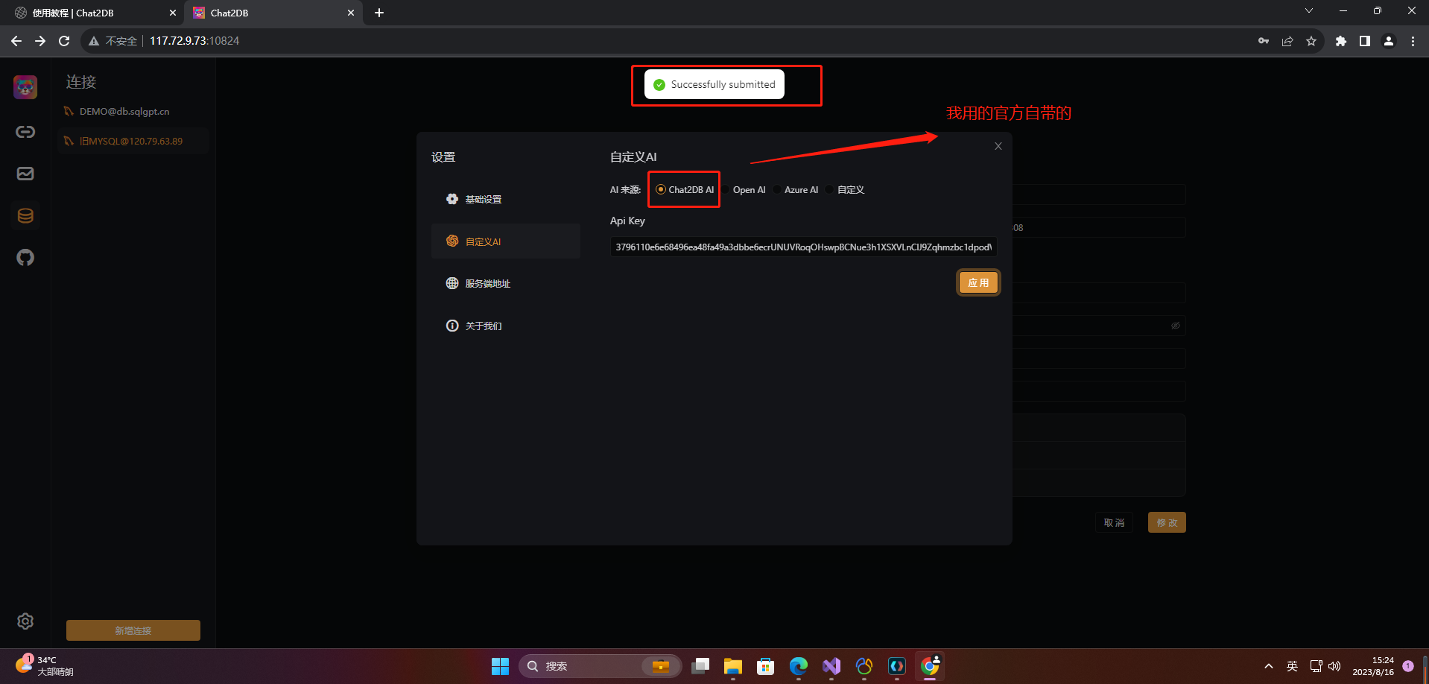Open the clock showing 15:24
1429x684 pixels.
click(x=1373, y=666)
